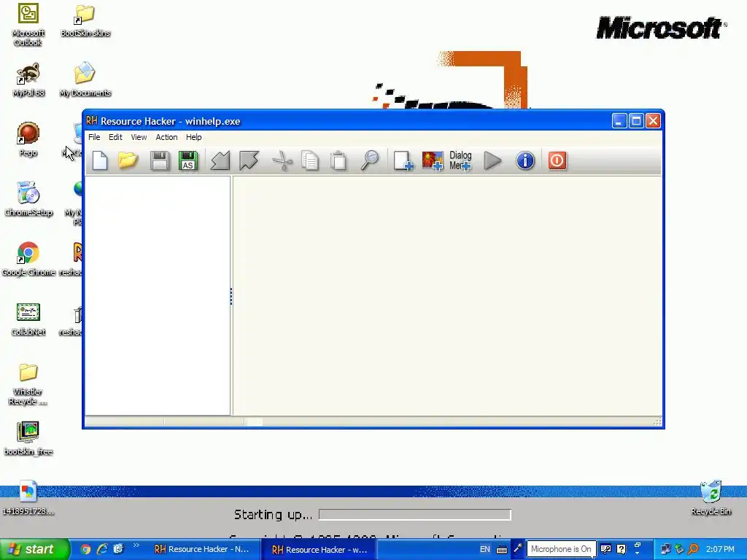Select CollabNet desktop icon
The height and width of the screenshot is (560, 747).
click(28, 319)
